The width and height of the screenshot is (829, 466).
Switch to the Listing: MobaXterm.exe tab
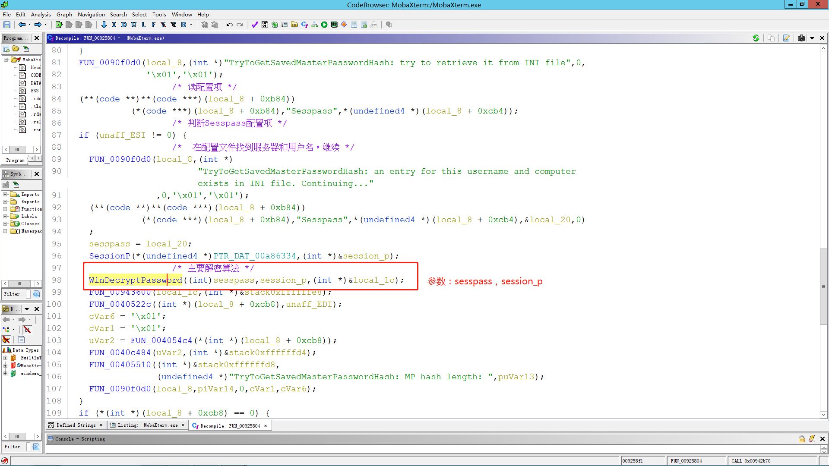[148, 425]
